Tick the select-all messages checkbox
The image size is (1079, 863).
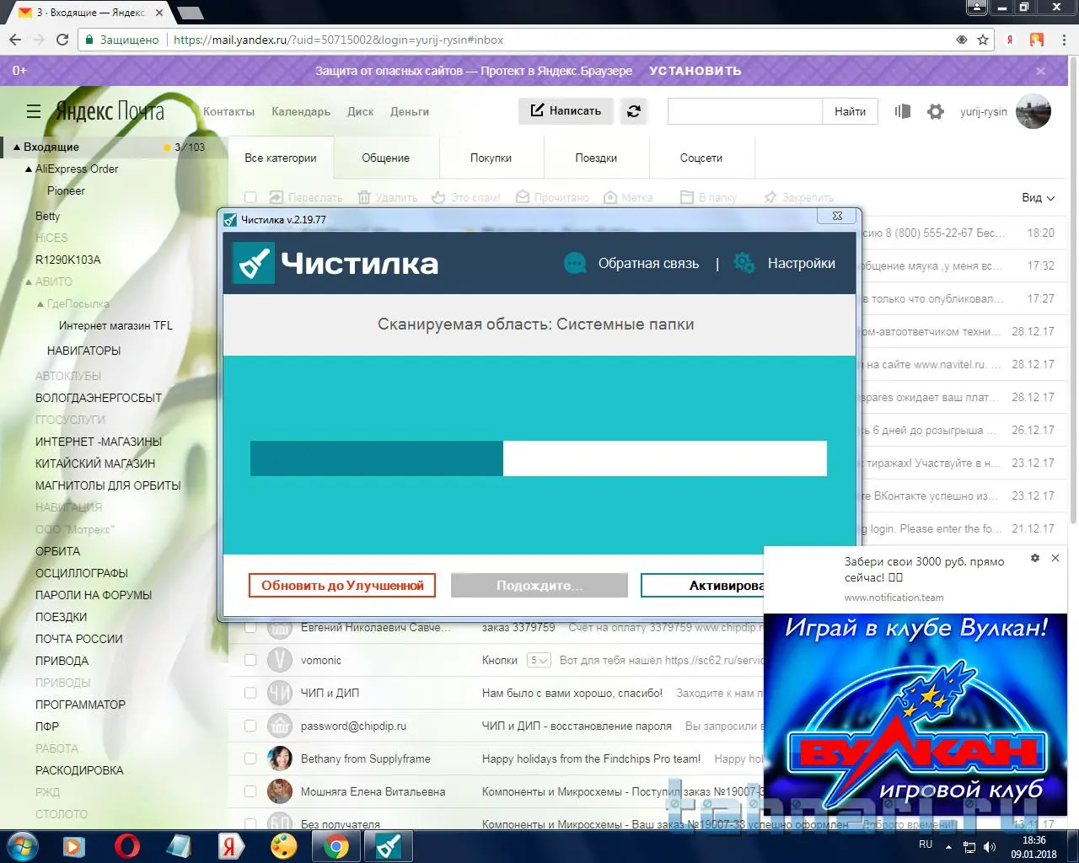250,197
